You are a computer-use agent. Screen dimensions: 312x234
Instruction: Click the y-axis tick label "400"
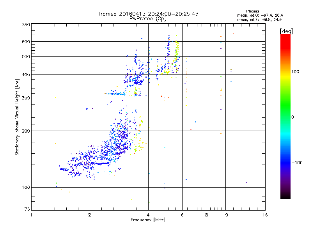tap(26, 75)
